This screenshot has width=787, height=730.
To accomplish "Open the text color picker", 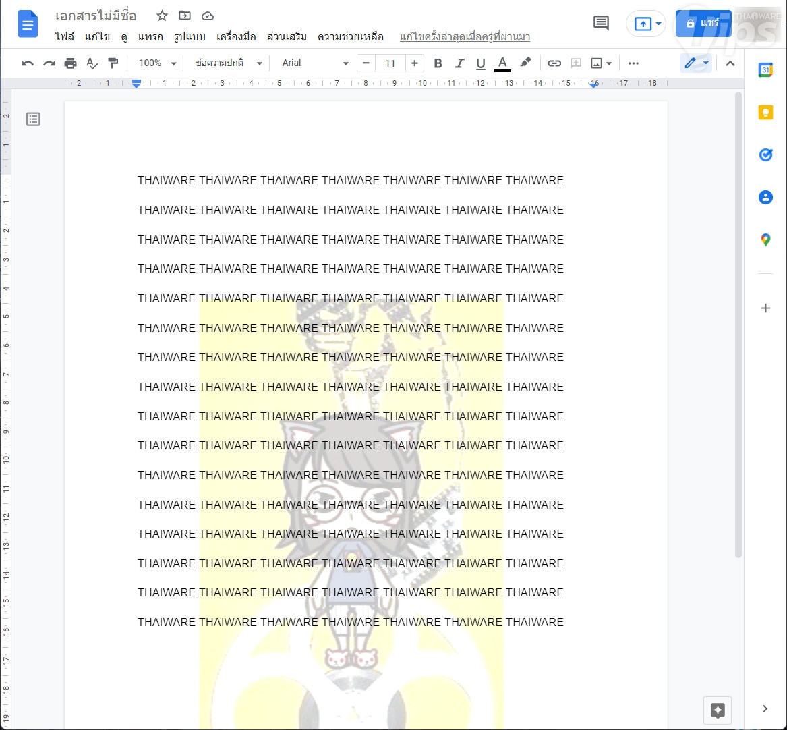I will [502, 64].
